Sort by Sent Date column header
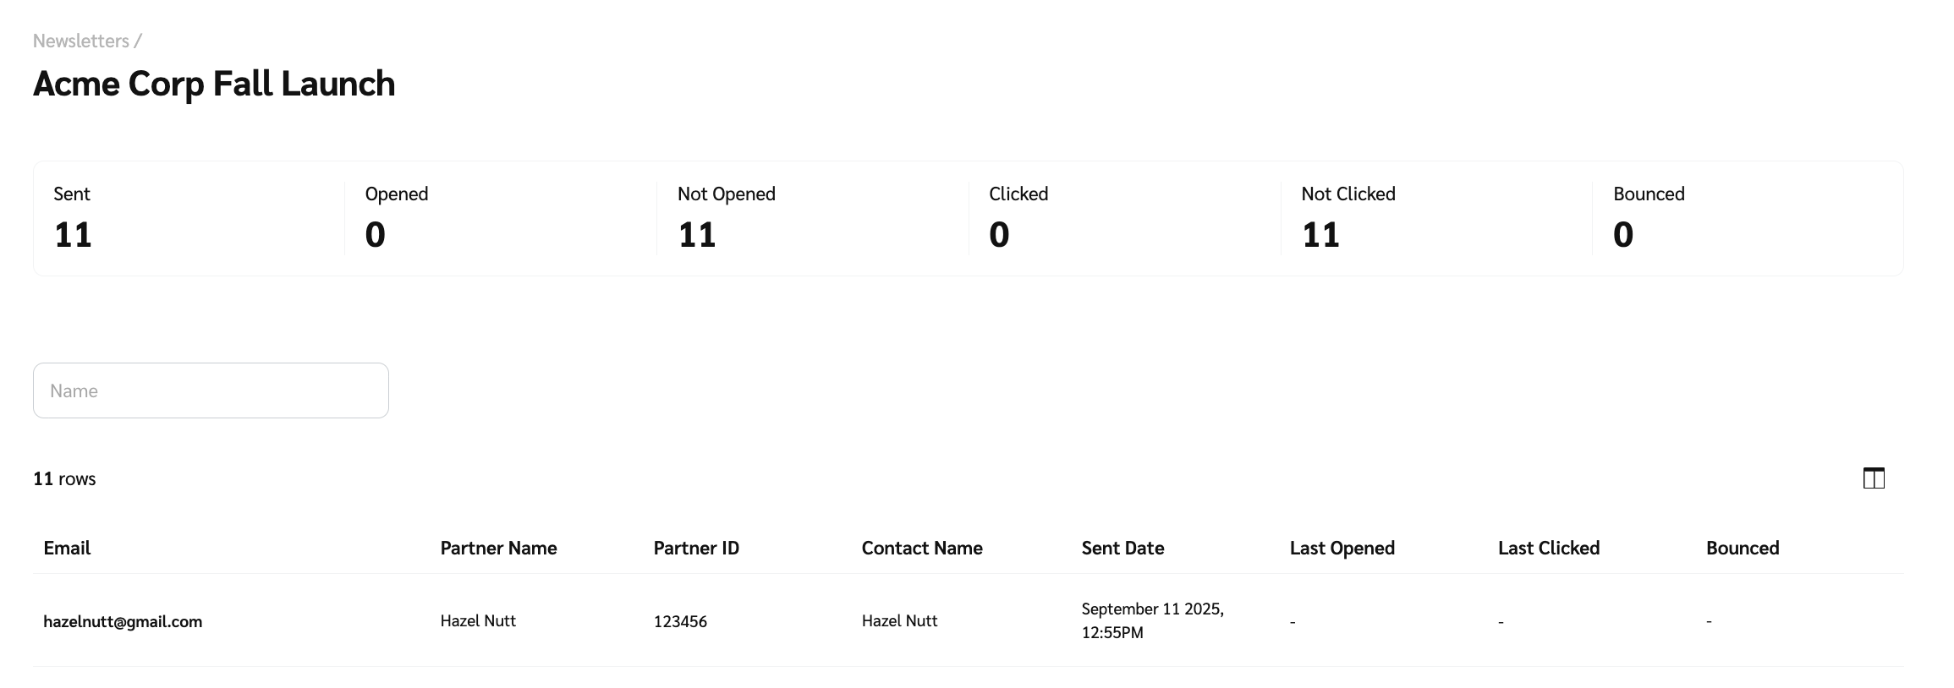The height and width of the screenshot is (688, 1954). [x=1122, y=548]
